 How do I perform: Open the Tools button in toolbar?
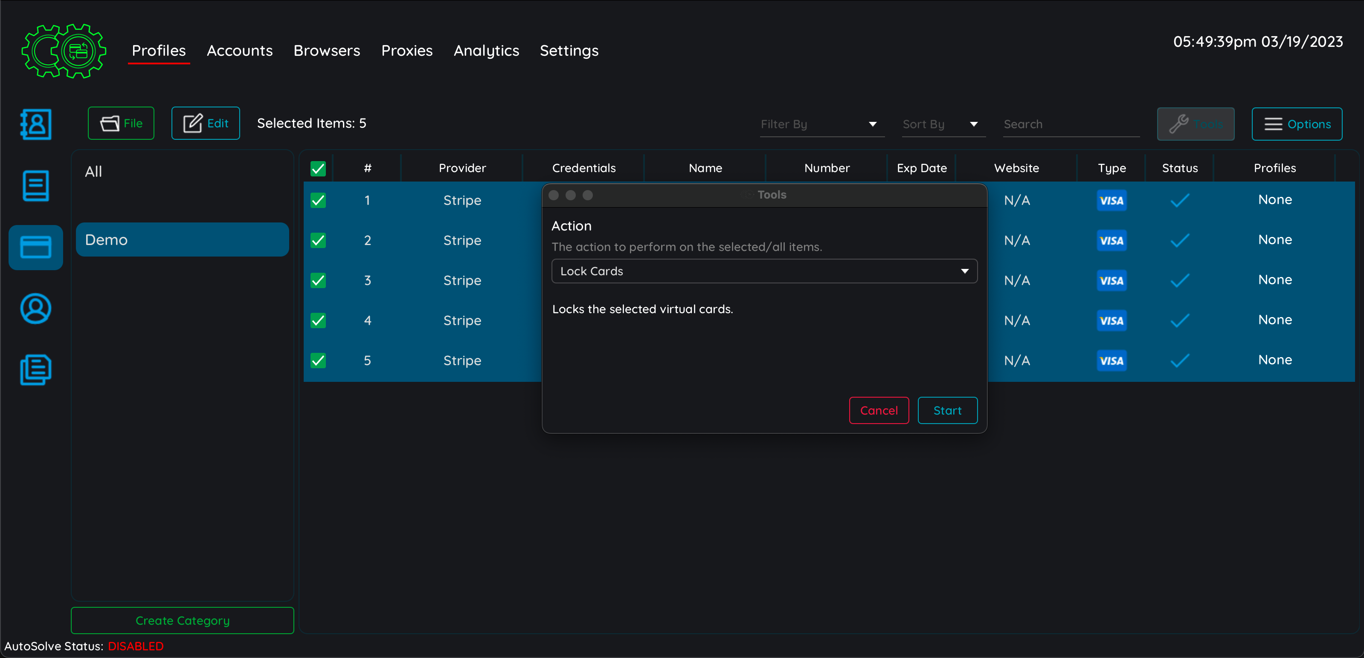tap(1196, 124)
